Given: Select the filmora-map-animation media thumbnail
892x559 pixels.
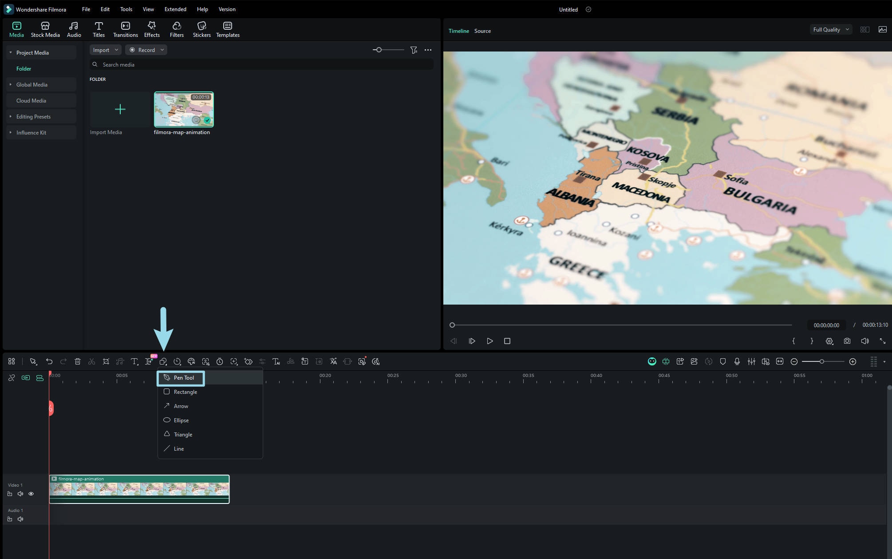Looking at the screenshot, I should (184, 109).
